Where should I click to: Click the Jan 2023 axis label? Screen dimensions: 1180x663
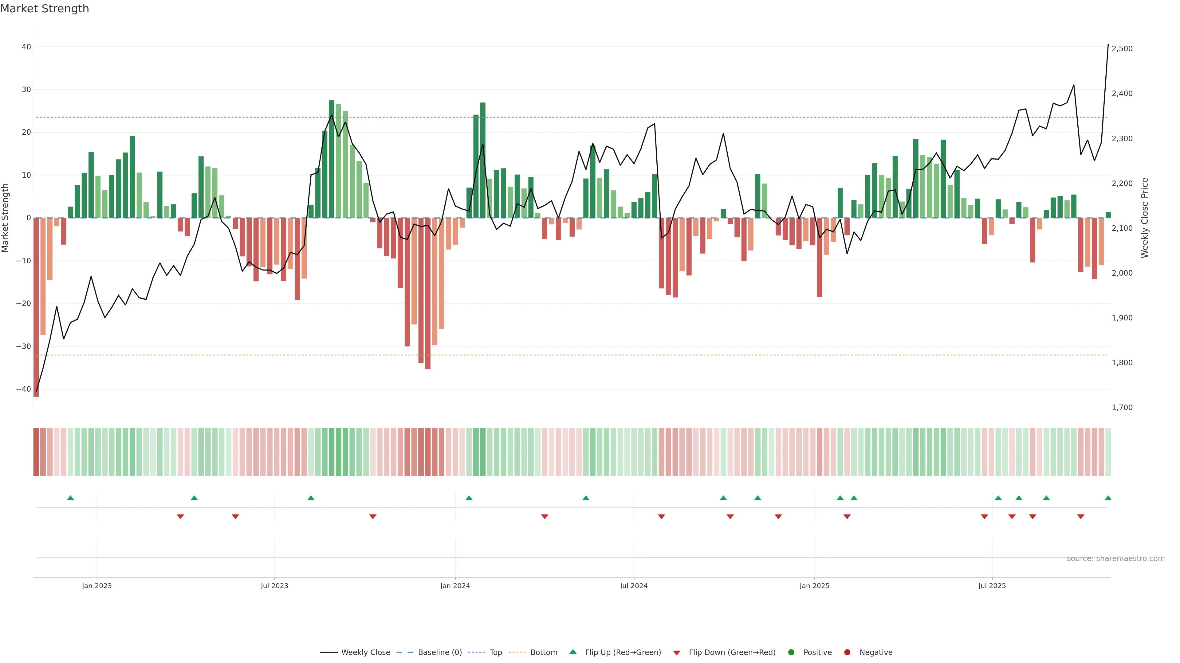pos(97,586)
